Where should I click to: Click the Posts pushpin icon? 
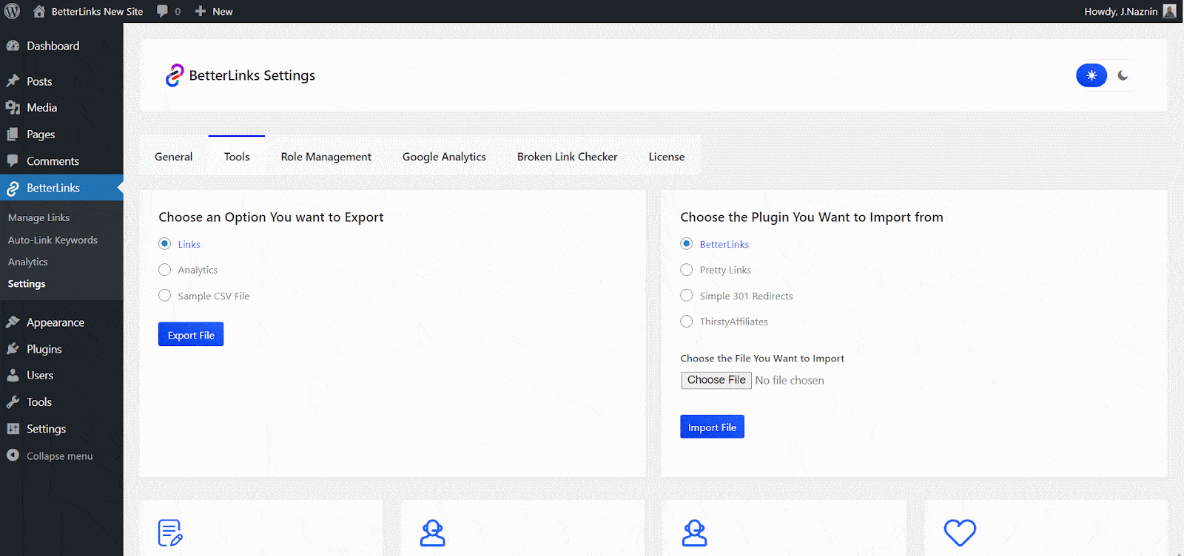coord(13,81)
